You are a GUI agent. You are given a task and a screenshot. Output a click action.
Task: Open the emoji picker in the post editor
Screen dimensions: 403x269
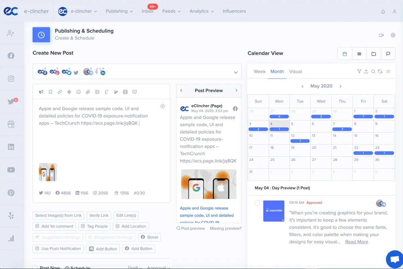pos(79,92)
